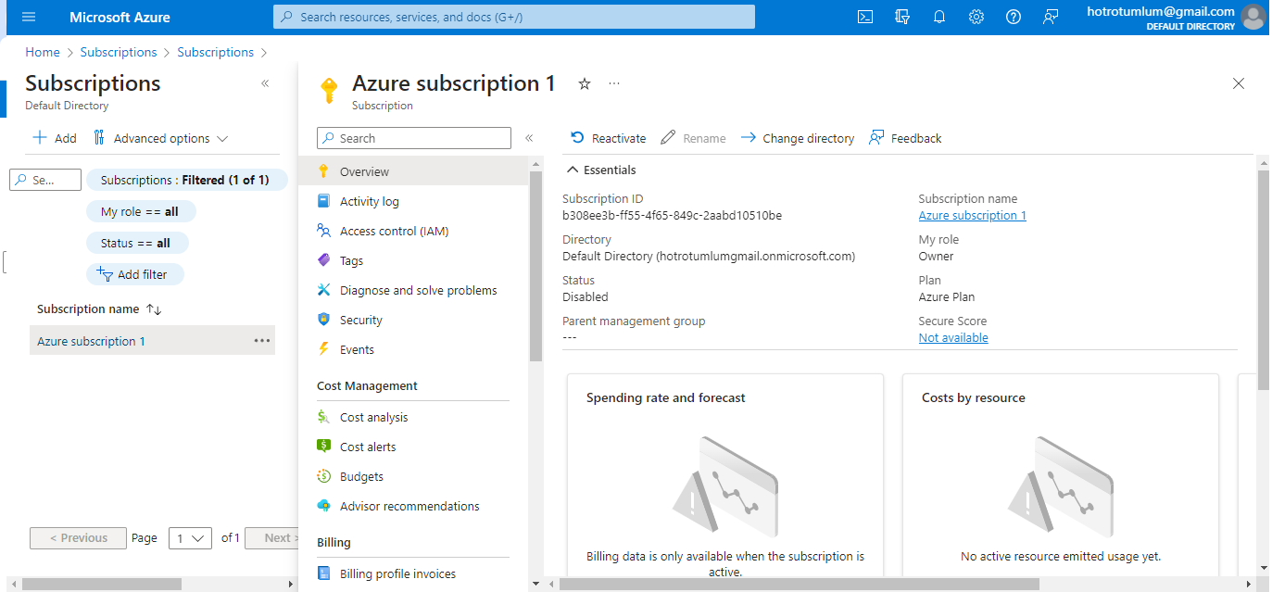Click the content horizontal scrollbar
This screenshot has width=1272, height=592.
pos(800,584)
